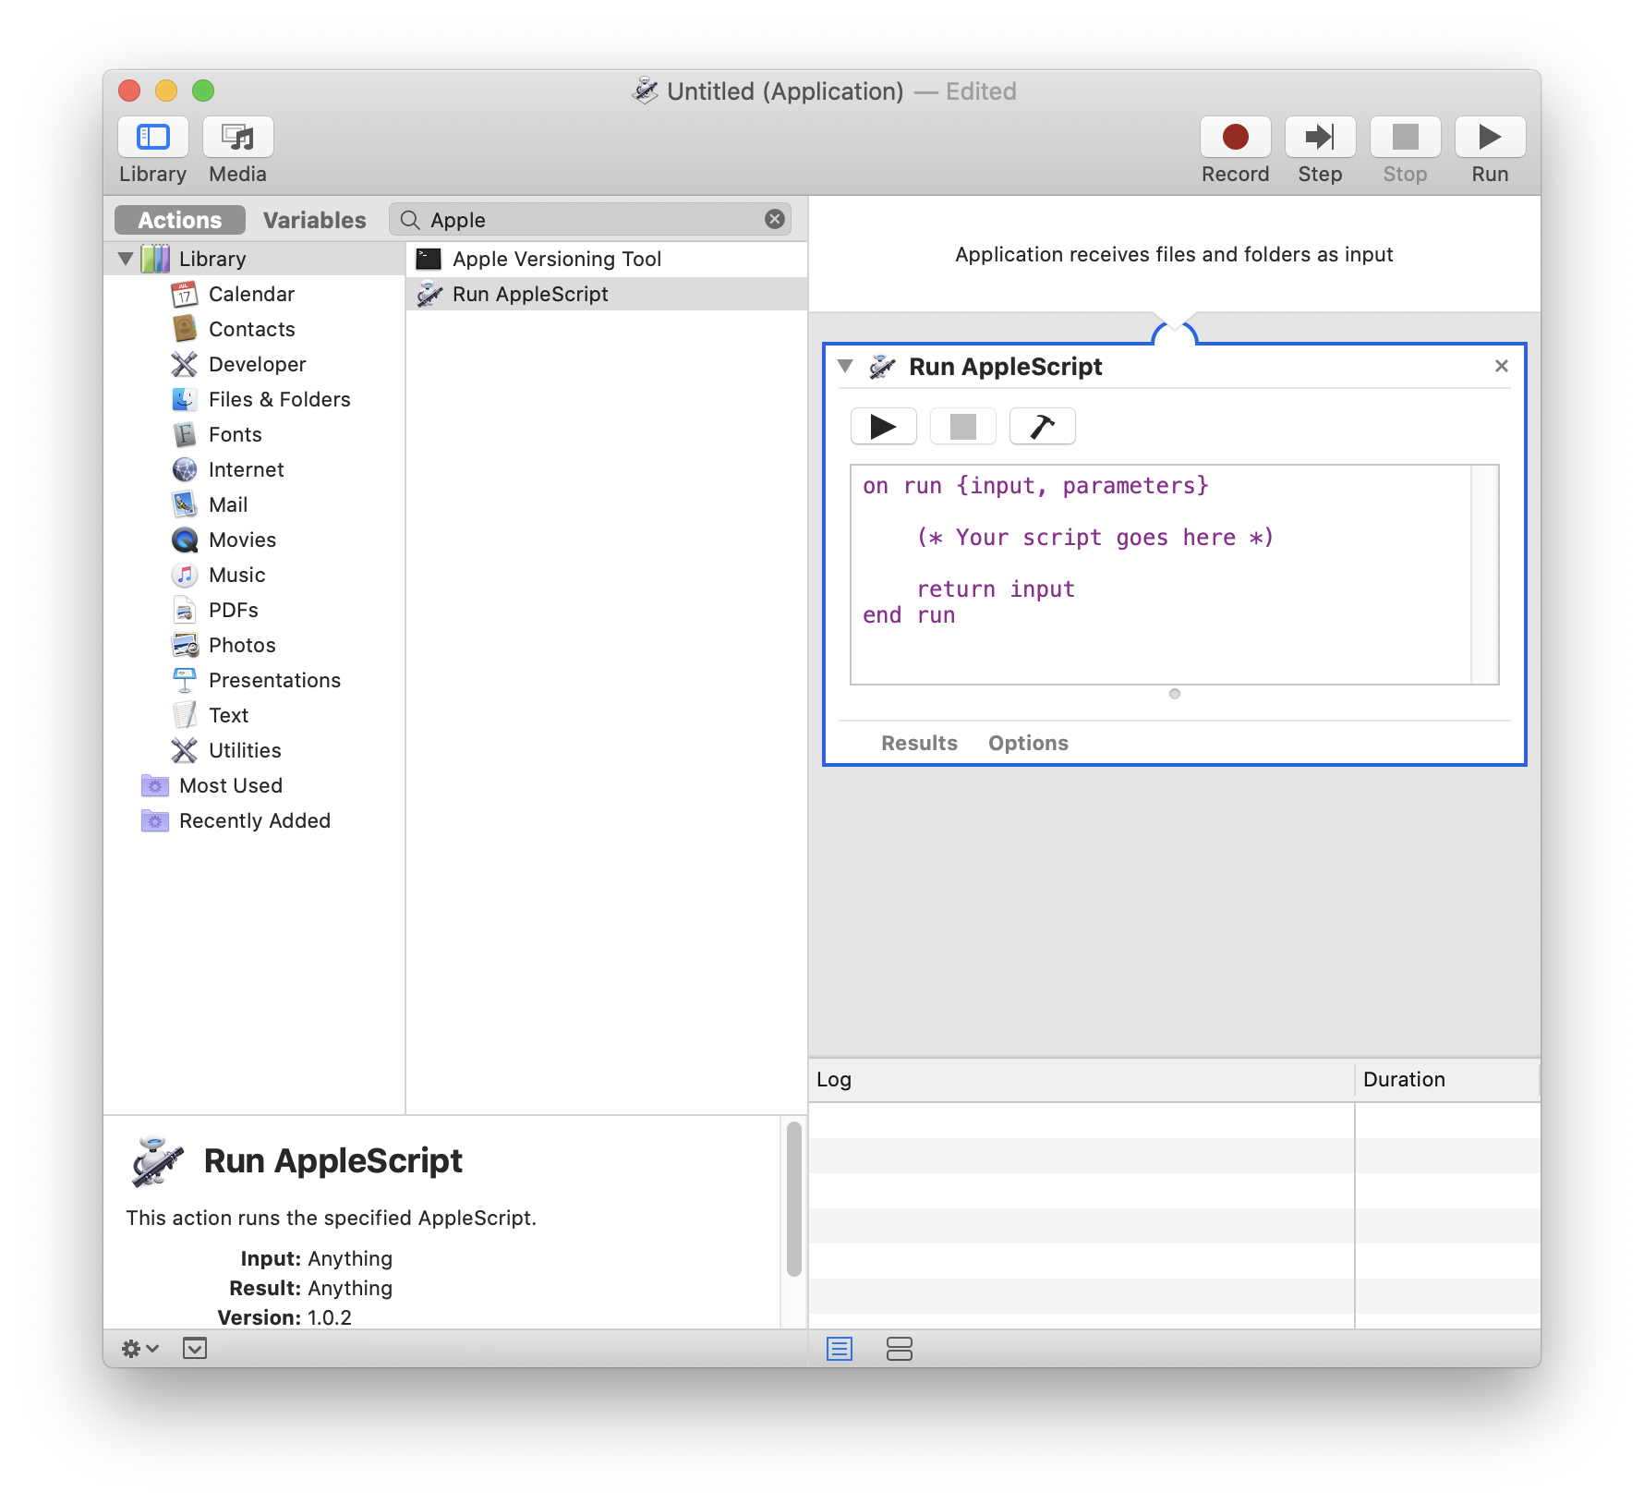Open the Results tab
1644x1504 pixels.
[x=918, y=743]
